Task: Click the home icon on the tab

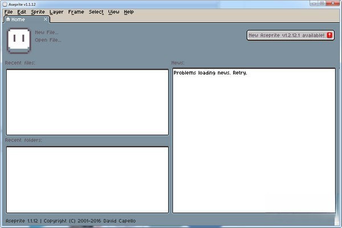Action: click(x=8, y=19)
